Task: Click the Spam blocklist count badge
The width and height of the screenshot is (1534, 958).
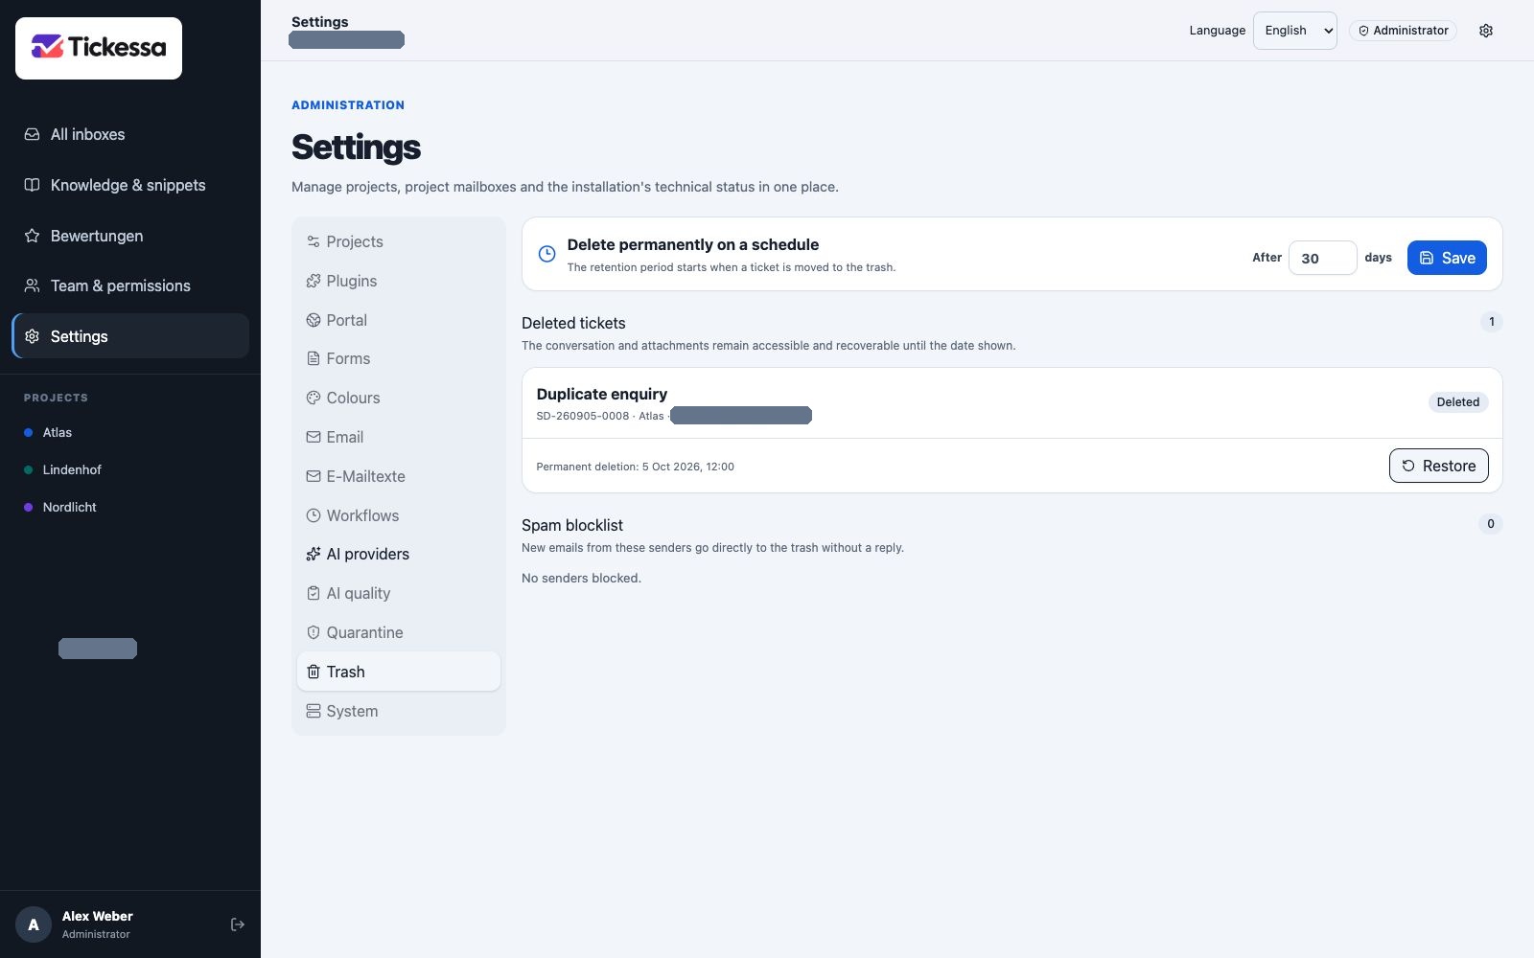Action: tap(1491, 524)
